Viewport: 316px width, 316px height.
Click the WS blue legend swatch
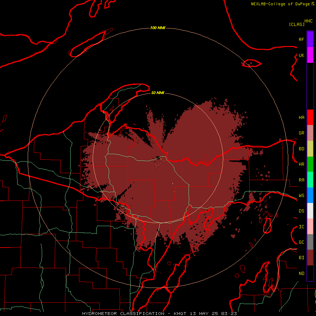coord(310,195)
